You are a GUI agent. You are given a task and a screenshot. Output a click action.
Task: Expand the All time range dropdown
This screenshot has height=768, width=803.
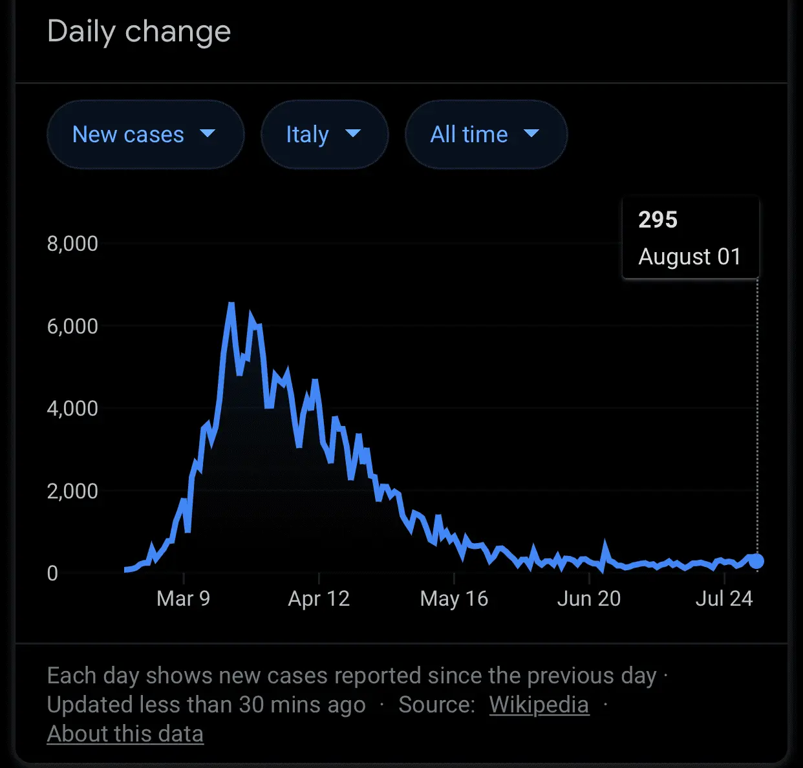click(486, 134)
